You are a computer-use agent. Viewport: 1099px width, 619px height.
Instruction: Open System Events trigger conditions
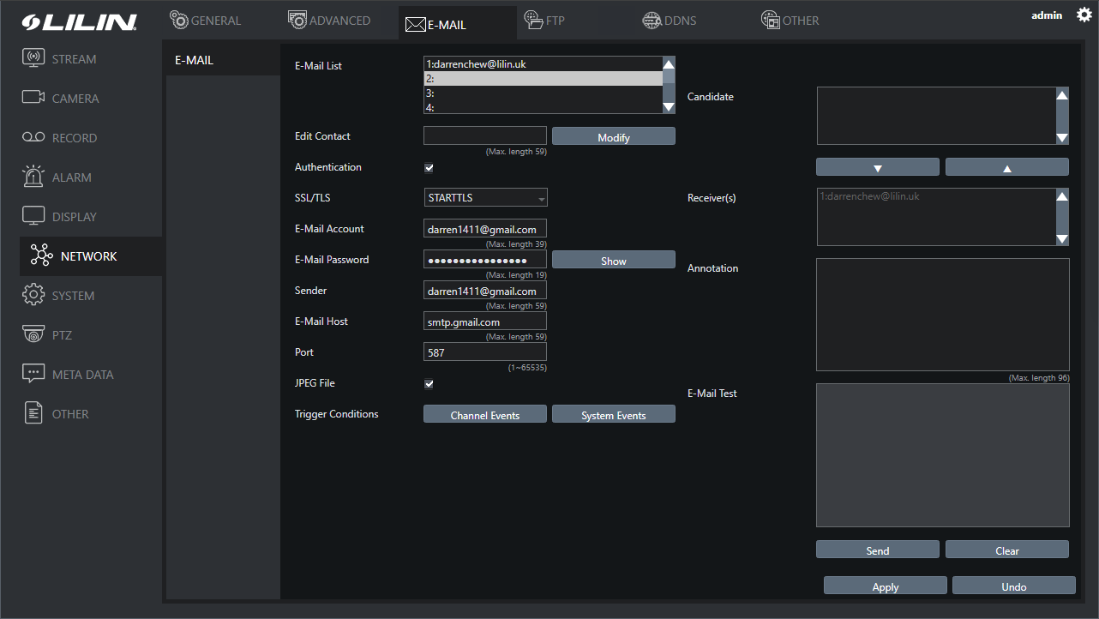pyautogui.click(x=614, y=414)
